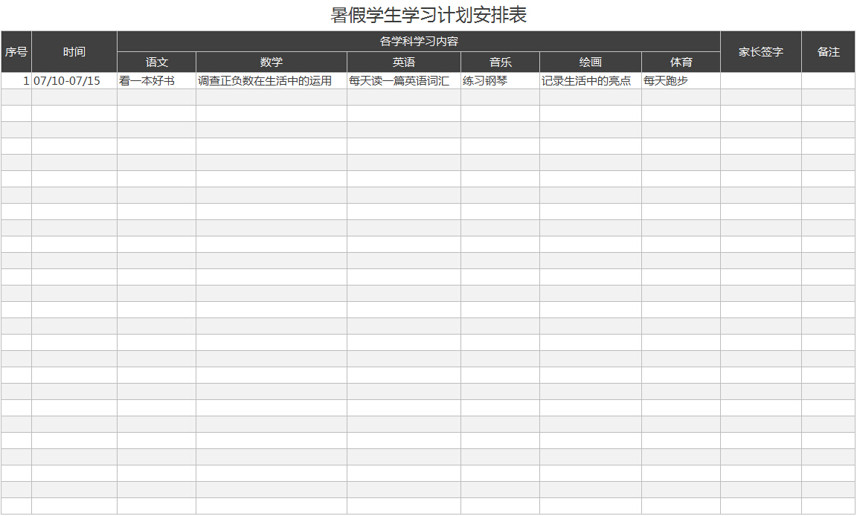The width and height of the screenshot is (857, 516).
Task: Click the 英语 subject header
Action: coord(403,62)
